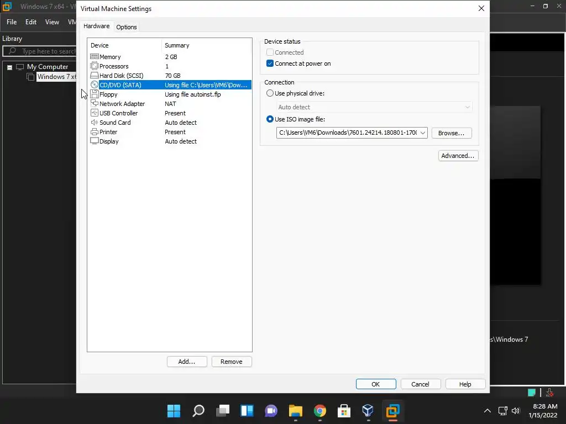This screenshot has height=424, width=566.
Task: Click the search magnifier icon in the Library search box
Action: (12, 51)
